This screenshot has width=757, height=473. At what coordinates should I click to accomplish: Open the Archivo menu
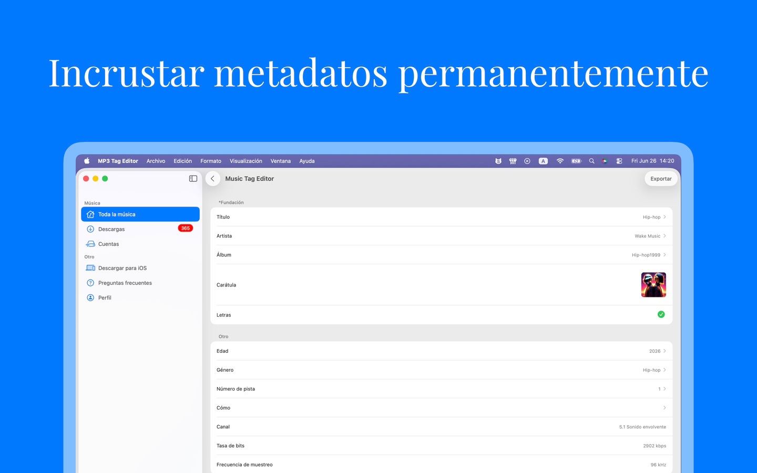[156, 161]
